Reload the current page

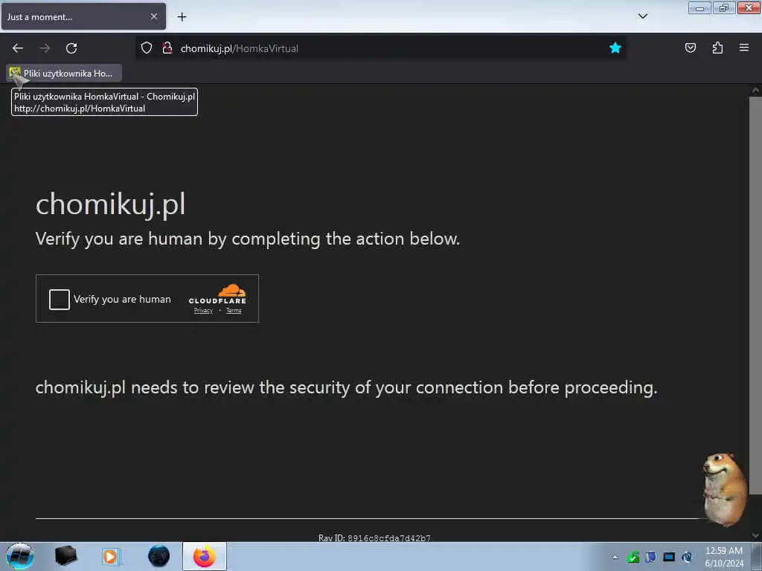tap(71, 48)
